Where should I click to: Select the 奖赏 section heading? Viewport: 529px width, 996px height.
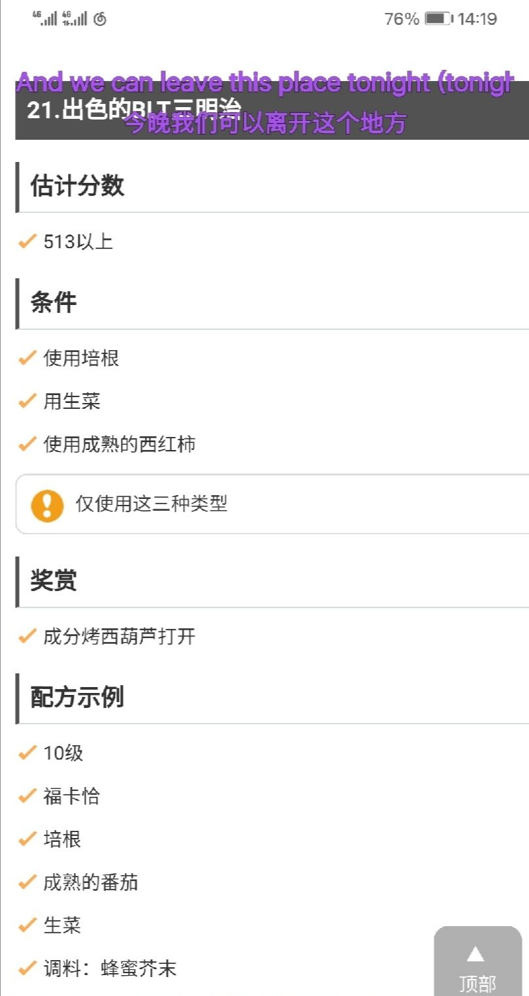click(x=54, y=581)
